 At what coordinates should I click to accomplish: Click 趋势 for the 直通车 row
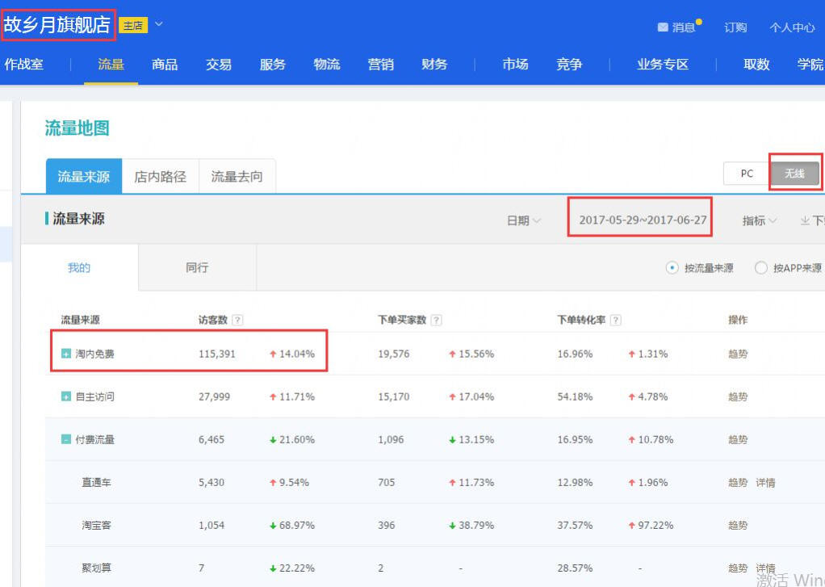click(x=738, y=482)
